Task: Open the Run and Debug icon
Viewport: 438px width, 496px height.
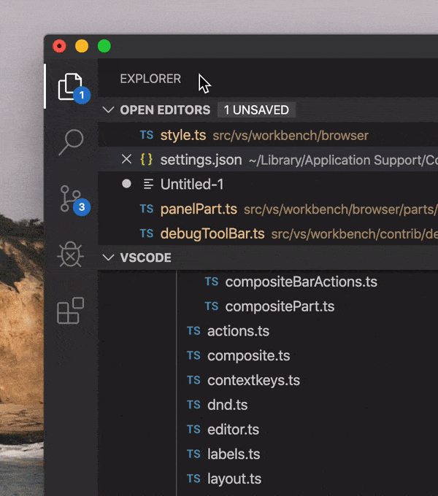Action: (71, 255)
